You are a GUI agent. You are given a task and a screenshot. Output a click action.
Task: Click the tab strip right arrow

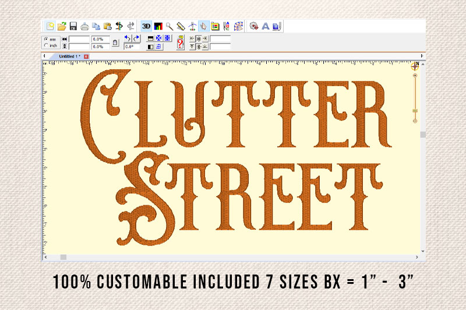click(422, 56)
